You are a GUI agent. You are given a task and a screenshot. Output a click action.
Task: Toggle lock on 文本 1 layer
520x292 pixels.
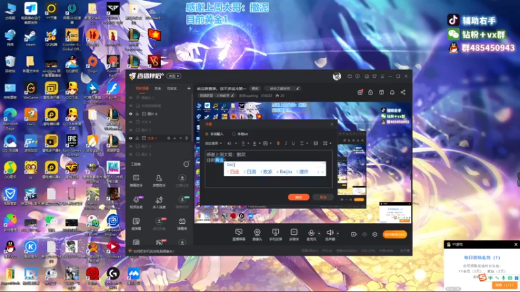coord(137,138)
